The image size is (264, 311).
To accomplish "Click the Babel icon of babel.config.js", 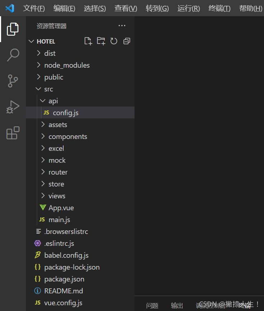I will point(38,255).
